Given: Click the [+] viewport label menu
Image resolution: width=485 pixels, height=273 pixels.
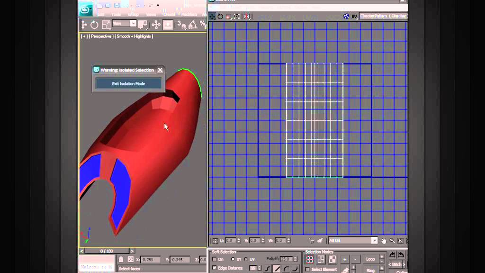Looking at the screenshot, I should coord(84,36).
